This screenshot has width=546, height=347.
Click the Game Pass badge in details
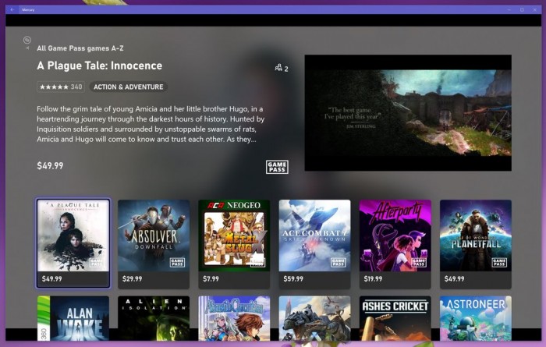point(277,167)
